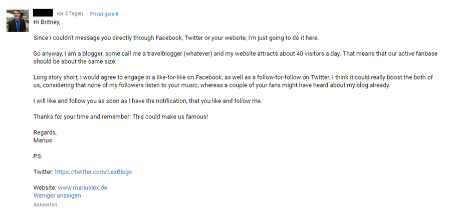This screenshot has width=451, height=217.
Task: Click the 'Twitter:' label before the link
Action: click(x=44, y=172)
